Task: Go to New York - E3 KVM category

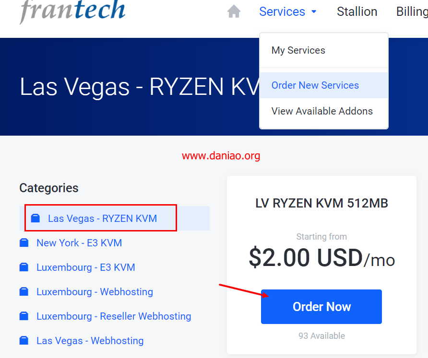Action: point(79,243)
